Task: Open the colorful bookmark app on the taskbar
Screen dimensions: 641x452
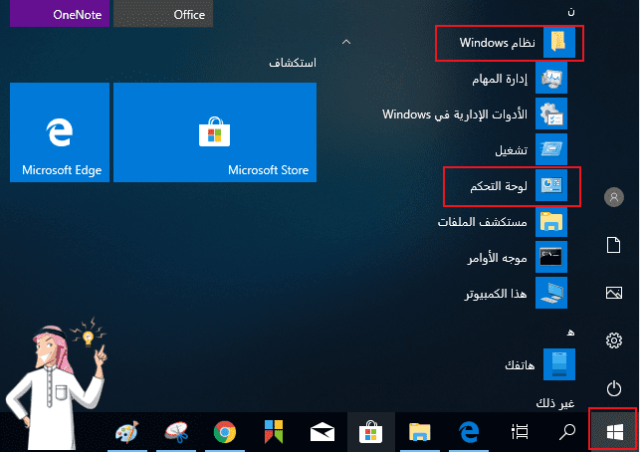Action: click(274, 431)
